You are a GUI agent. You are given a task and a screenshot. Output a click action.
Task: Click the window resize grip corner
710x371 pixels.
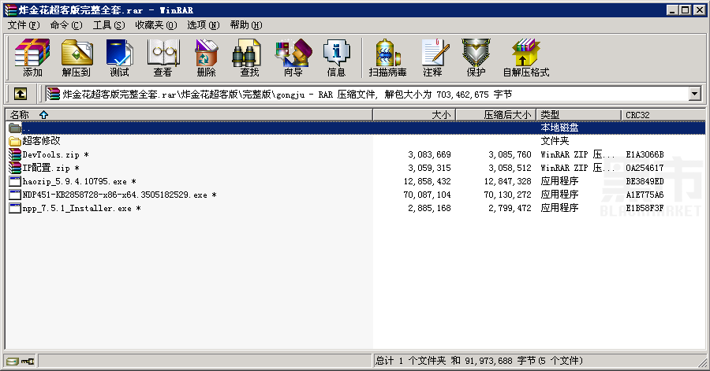point(703,363)
